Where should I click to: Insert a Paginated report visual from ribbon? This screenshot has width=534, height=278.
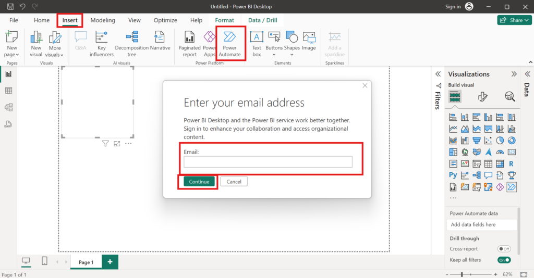pos(189,44)
